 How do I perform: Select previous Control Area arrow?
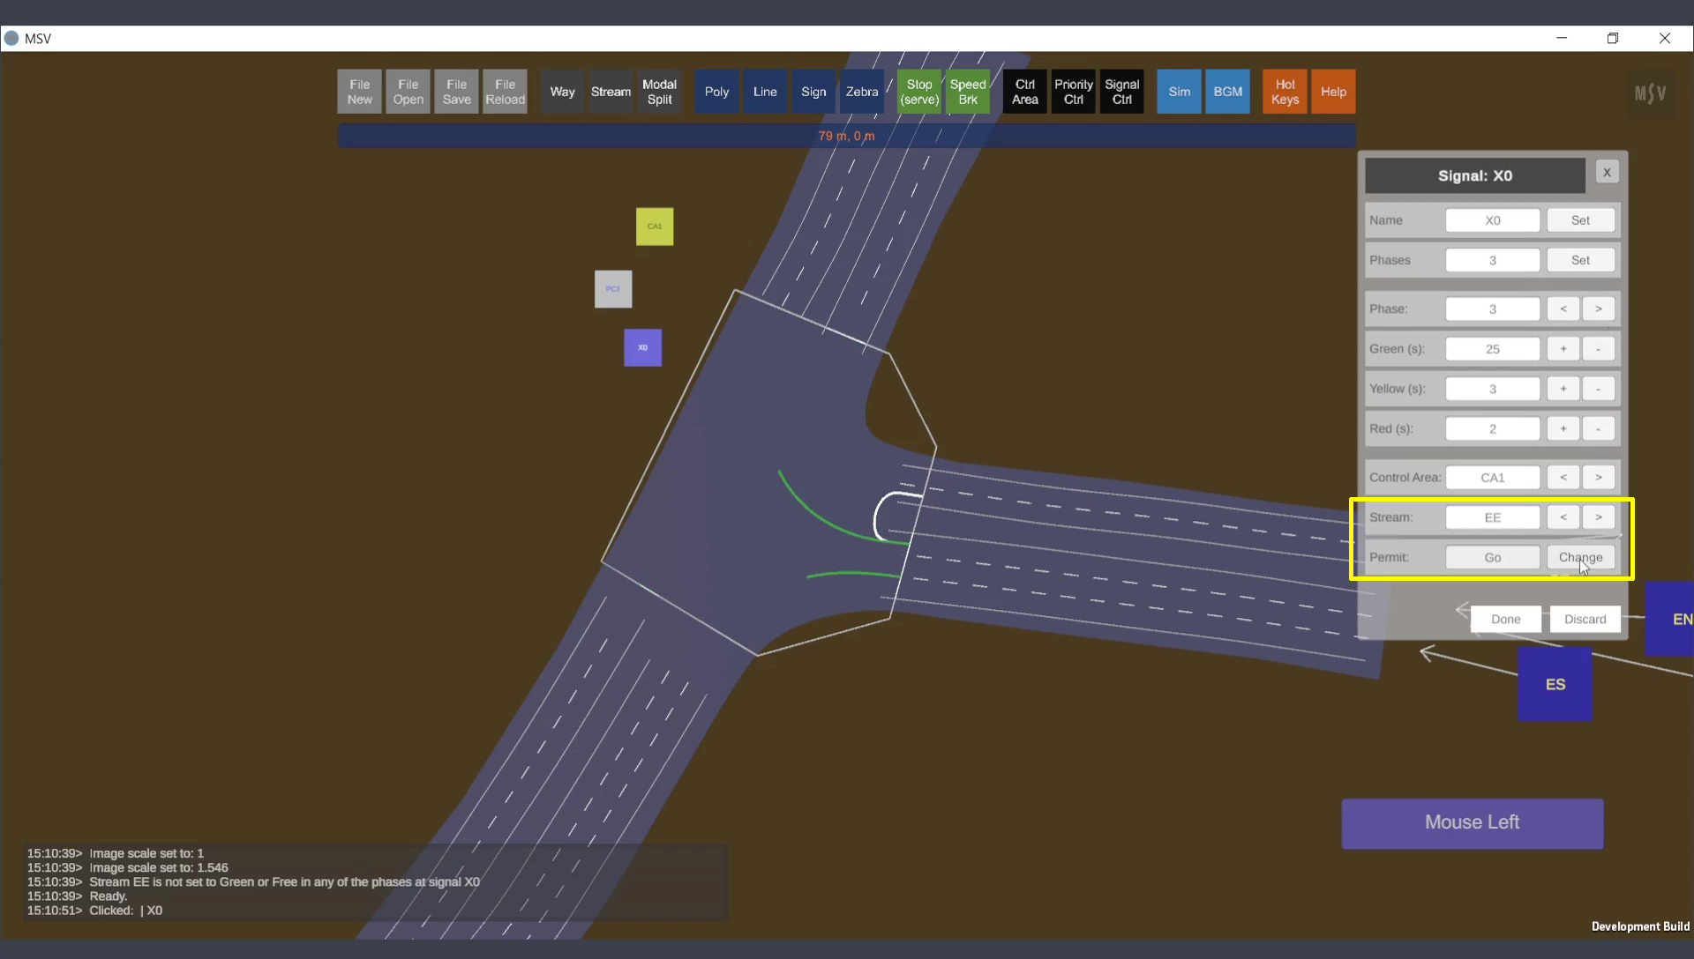click(1563, 478)
